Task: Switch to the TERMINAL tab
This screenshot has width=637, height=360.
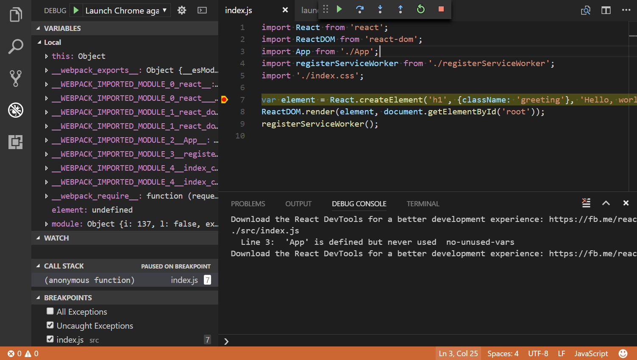Action: click(423, 204)
